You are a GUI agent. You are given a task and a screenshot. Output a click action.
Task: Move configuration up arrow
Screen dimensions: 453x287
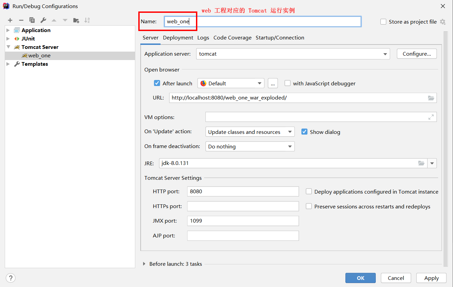point(54,20)
